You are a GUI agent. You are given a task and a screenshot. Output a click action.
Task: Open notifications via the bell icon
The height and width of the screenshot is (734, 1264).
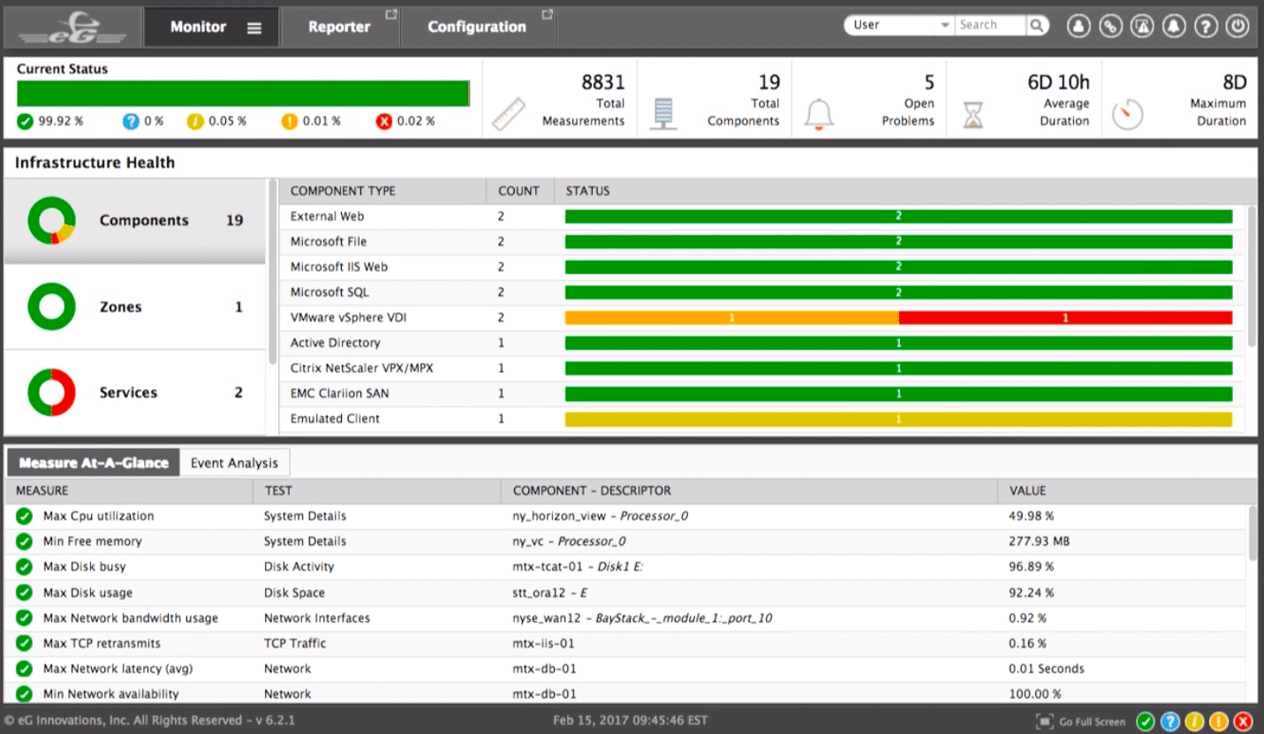pos(1174,26)
